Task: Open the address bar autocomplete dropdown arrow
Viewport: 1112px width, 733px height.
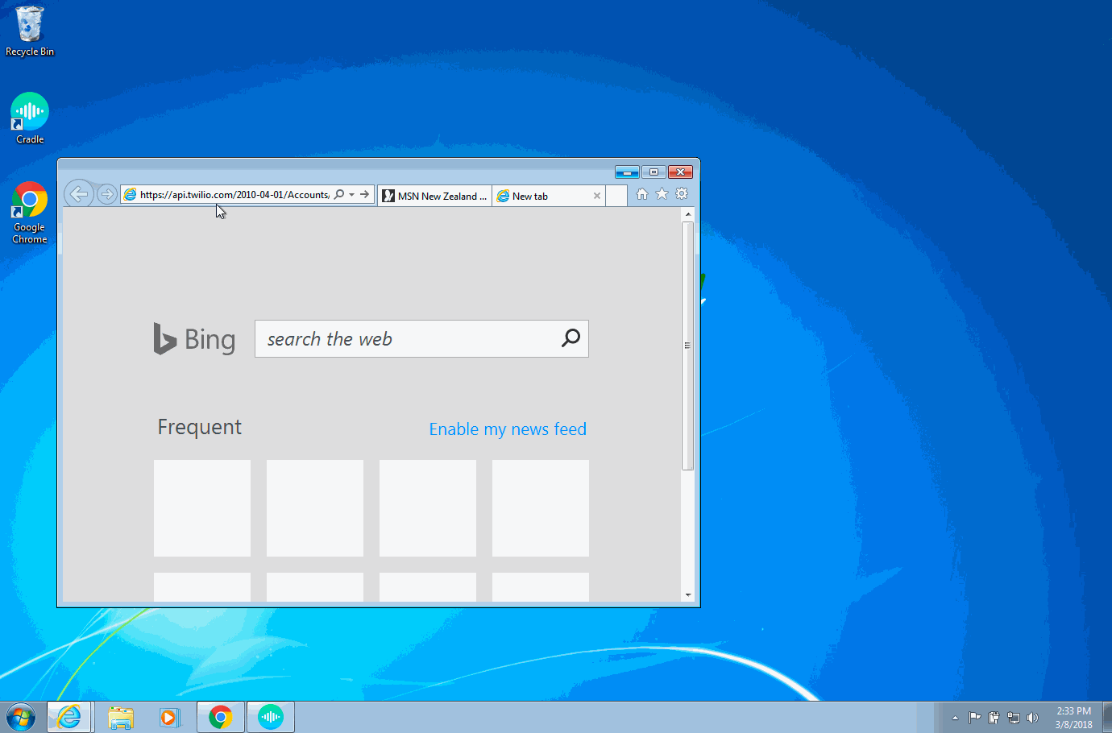Action: pos(352,194)
